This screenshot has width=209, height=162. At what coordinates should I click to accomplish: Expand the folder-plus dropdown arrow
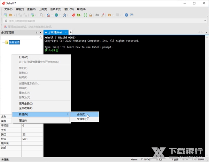113,15
